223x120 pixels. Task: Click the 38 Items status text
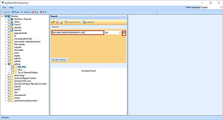(x=5, y=118)
